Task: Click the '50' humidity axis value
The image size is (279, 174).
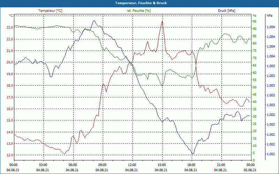Action: (x=255, y=87)
